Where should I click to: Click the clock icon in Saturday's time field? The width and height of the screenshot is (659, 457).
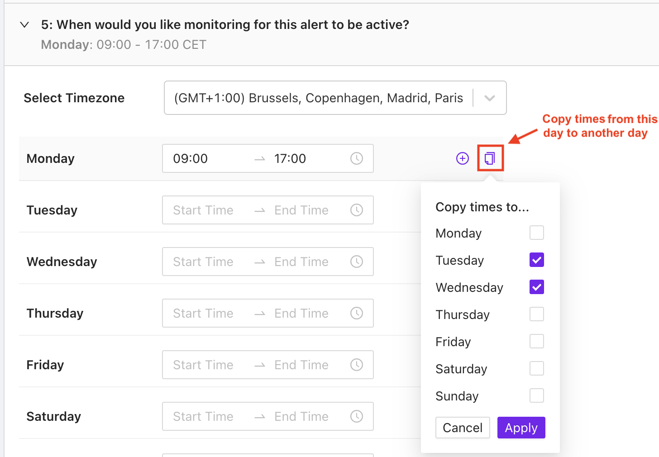point(357,416)
